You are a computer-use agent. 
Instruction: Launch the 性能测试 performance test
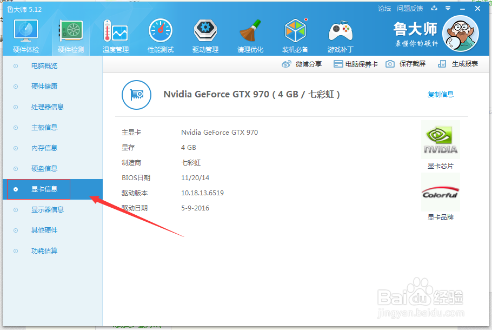161,31
